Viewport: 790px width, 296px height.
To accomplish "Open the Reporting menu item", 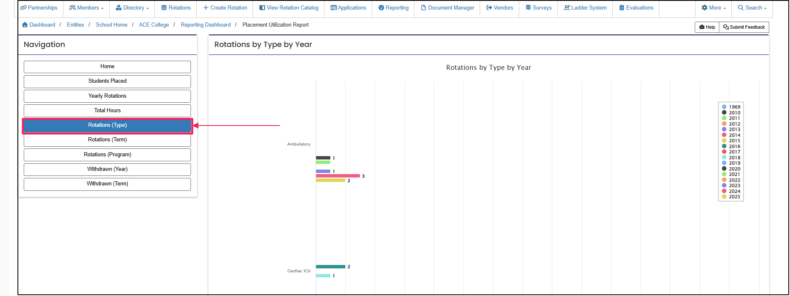I will pos(393,8).
